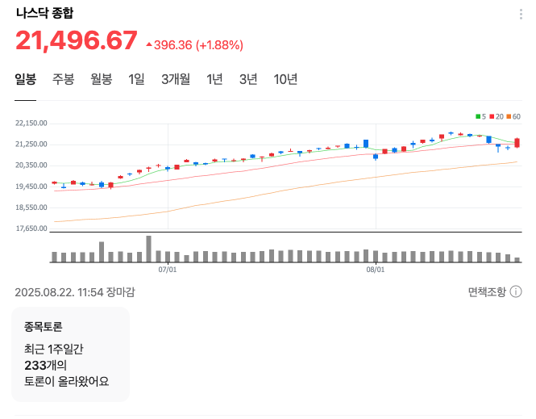Click the 면책조항 disclaimer link
The height and width of the screenshot is (419, 536).
(x=487, y=292)
